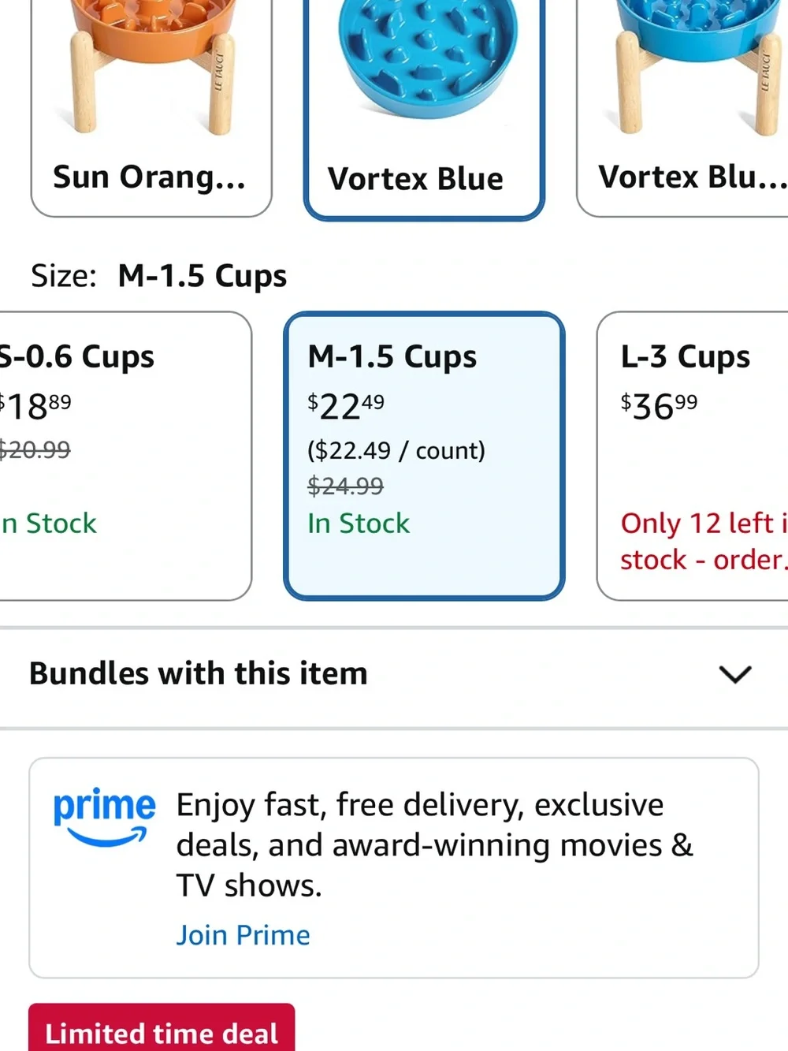788x1051 pixels.
Task: Tap the Limited time deal badge
Action: [162, 1028]
